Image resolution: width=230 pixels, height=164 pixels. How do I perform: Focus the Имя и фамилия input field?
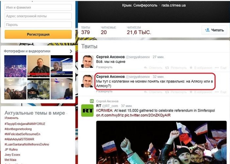[x=38, y=7]
